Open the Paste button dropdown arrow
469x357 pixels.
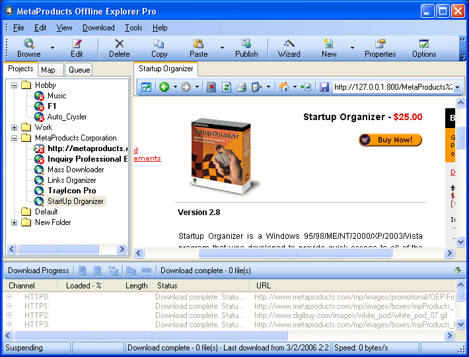tap(222, 48)
